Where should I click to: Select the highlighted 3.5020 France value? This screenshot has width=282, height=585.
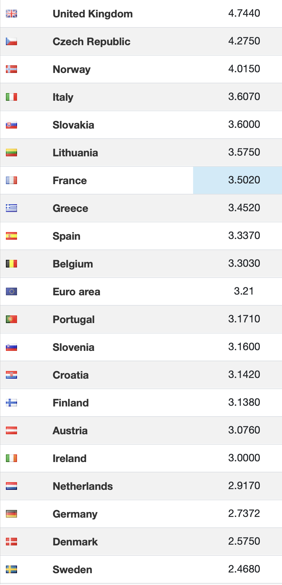pos(244,180)
